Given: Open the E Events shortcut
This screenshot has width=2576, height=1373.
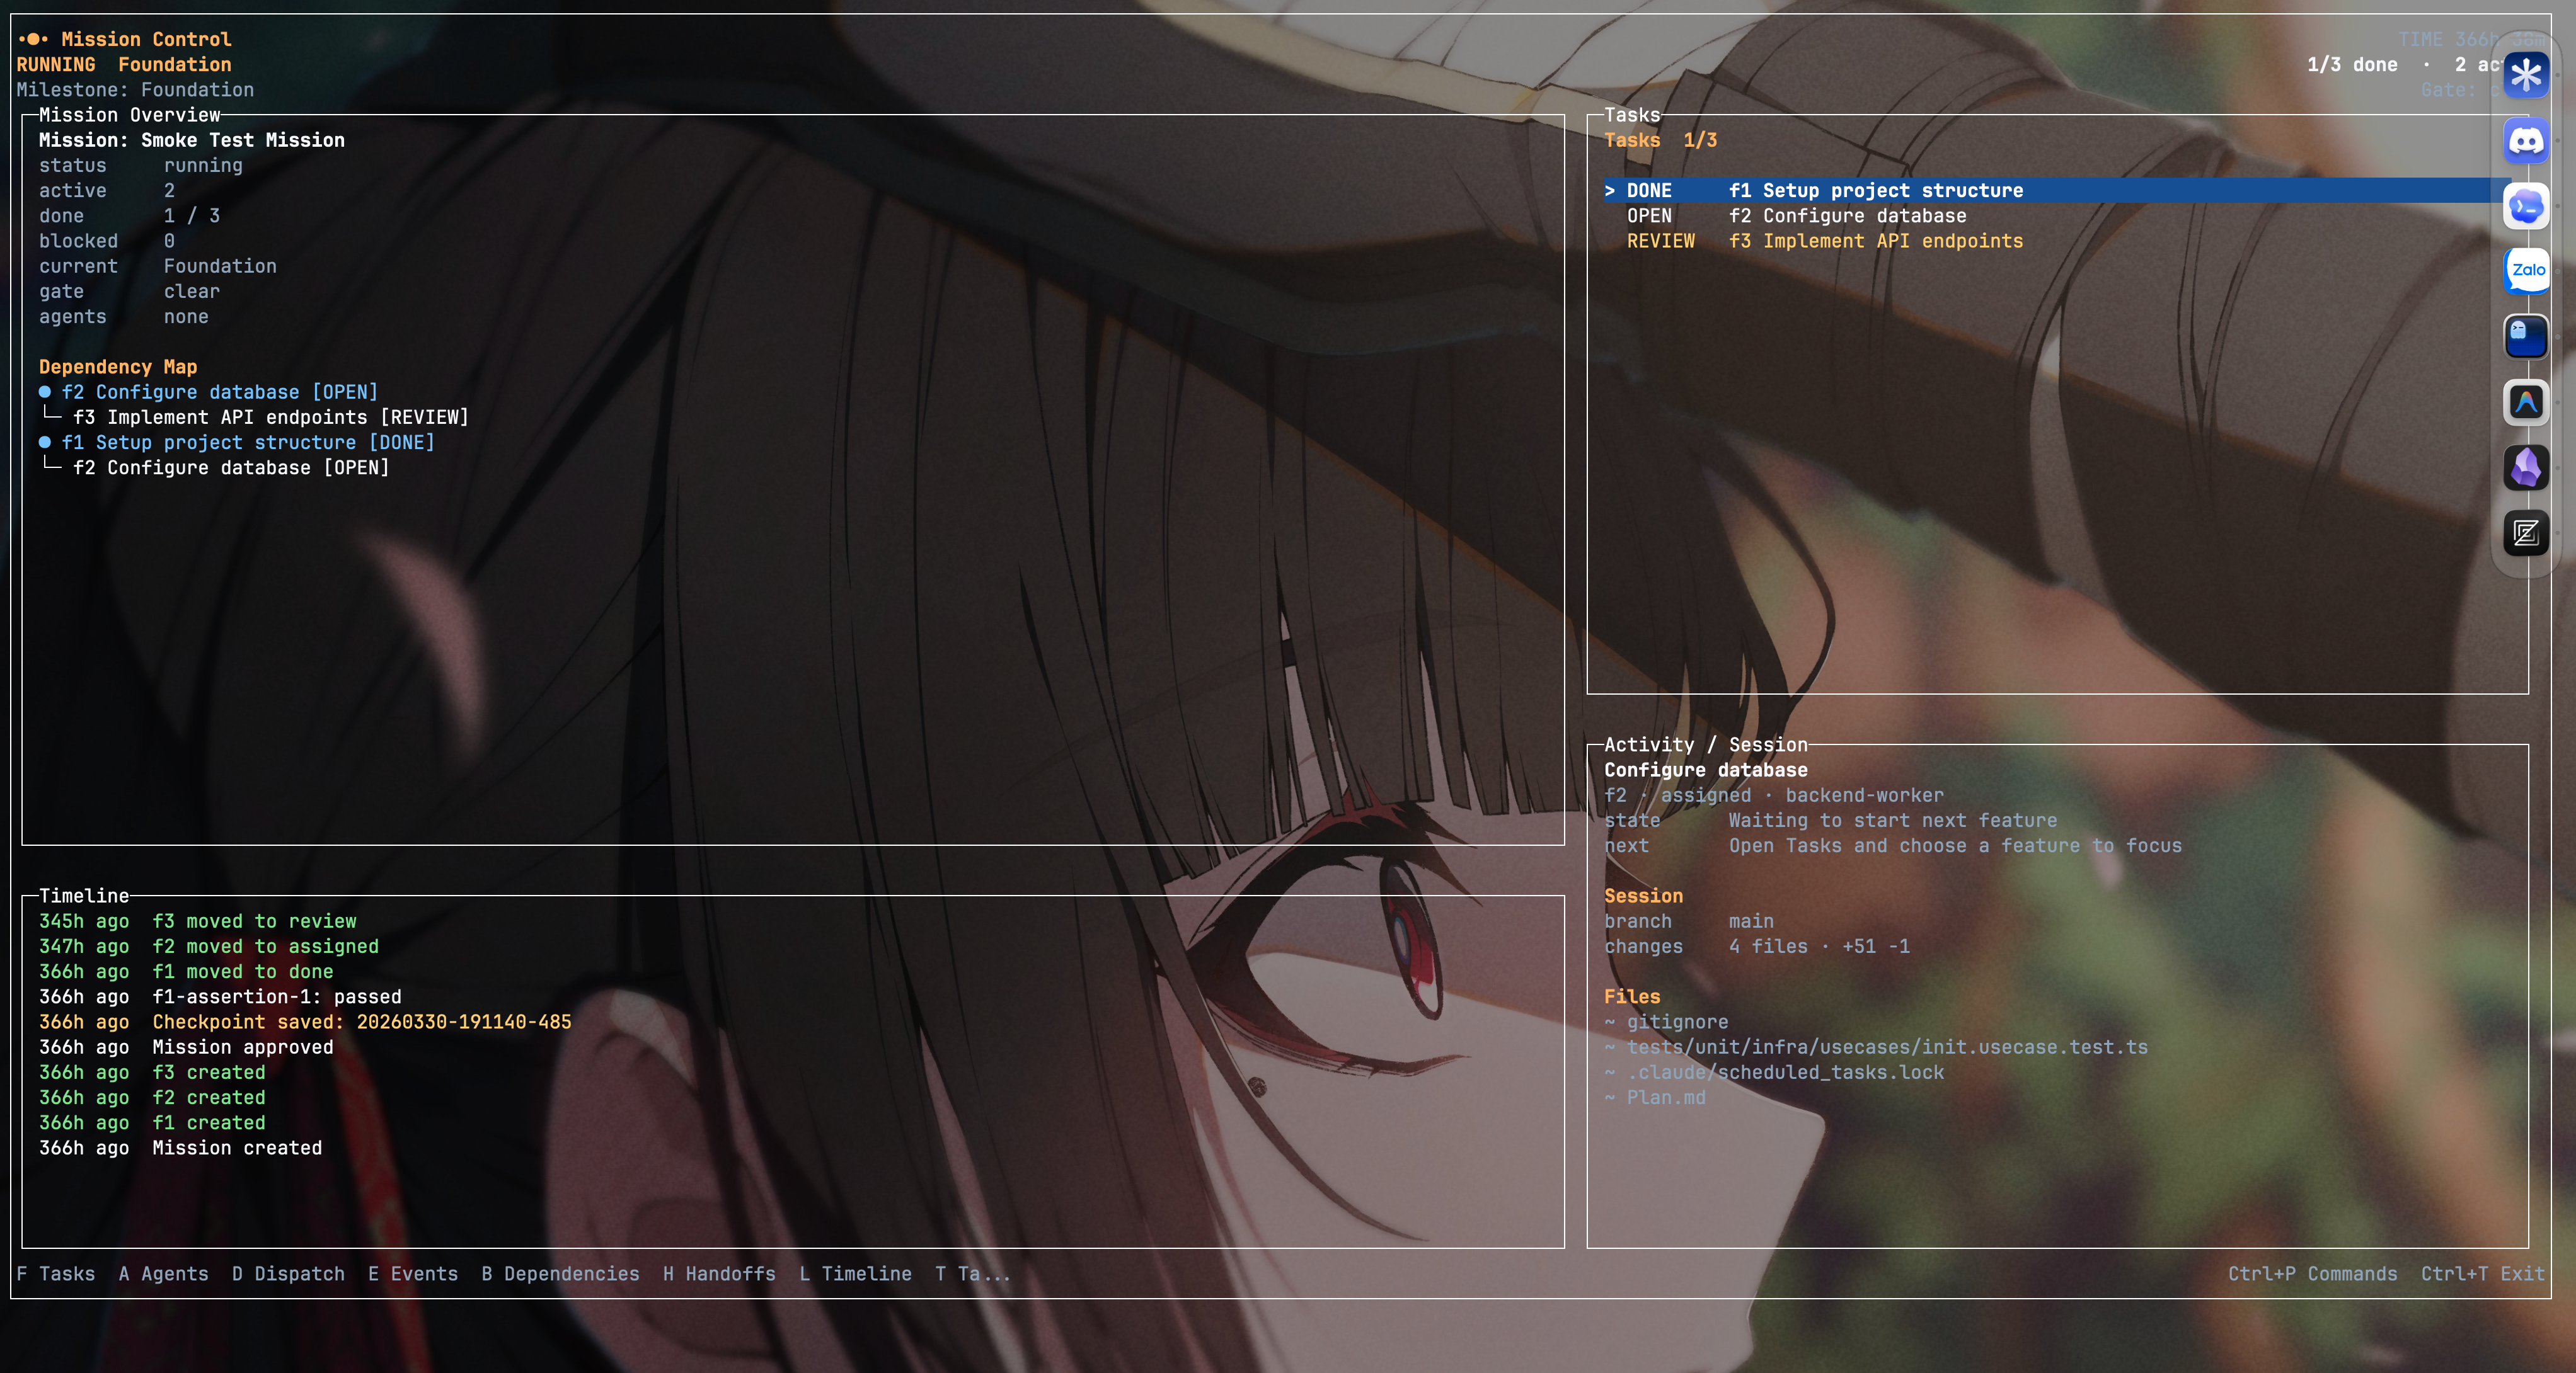Looking at the screenshot, I should point(413,1273).
